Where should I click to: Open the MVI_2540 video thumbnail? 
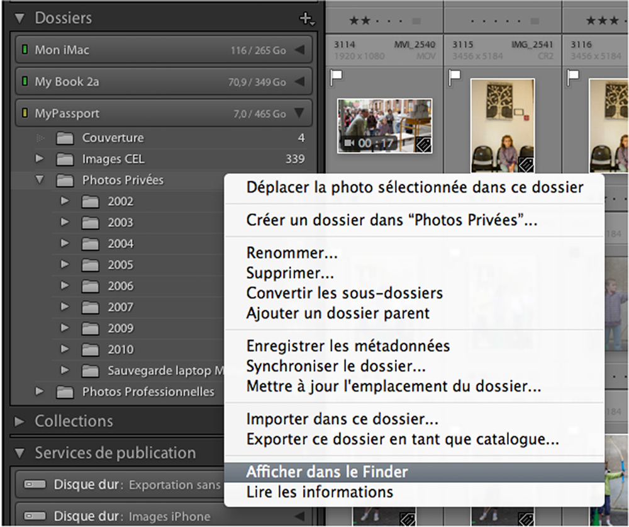coord(385,126)
